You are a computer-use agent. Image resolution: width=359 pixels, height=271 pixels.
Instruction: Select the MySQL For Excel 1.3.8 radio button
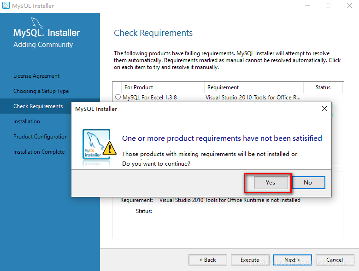coord(118,97)
